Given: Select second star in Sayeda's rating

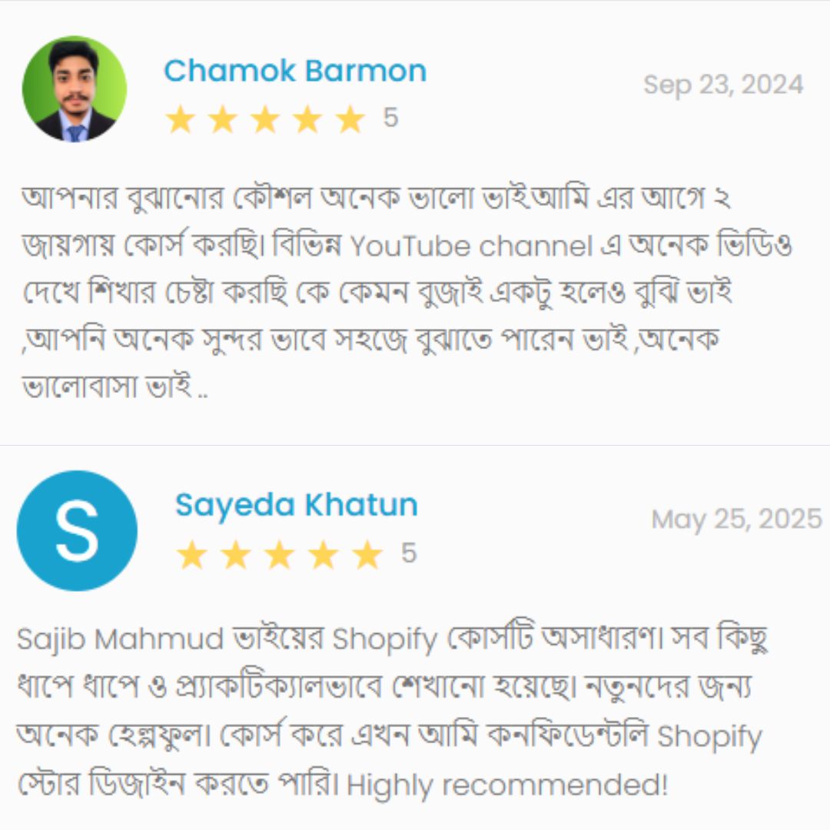Looking at the screenshot, I should click(236, 555).
